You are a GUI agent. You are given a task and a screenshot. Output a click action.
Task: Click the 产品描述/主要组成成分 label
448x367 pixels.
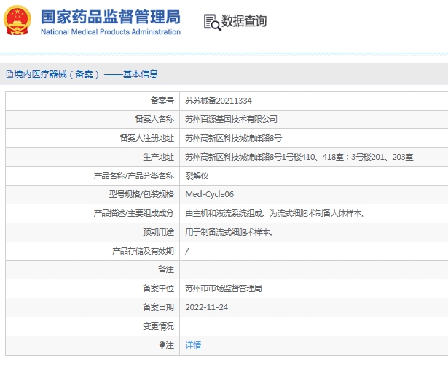click(134, 213)
